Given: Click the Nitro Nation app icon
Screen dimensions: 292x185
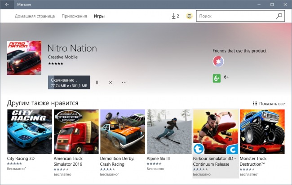Looking at the screenshot, I should tap(24, 58).
